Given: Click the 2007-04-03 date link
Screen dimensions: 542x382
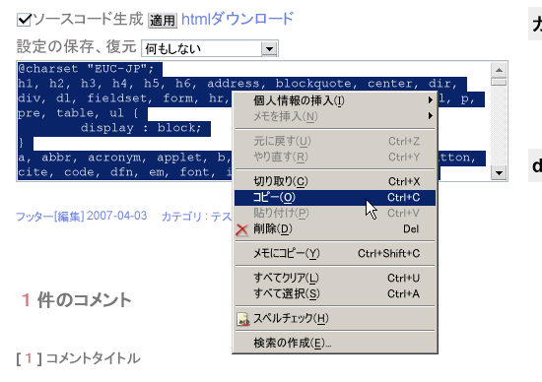Looking at the screenshot, I should click(x=117, y=216).
